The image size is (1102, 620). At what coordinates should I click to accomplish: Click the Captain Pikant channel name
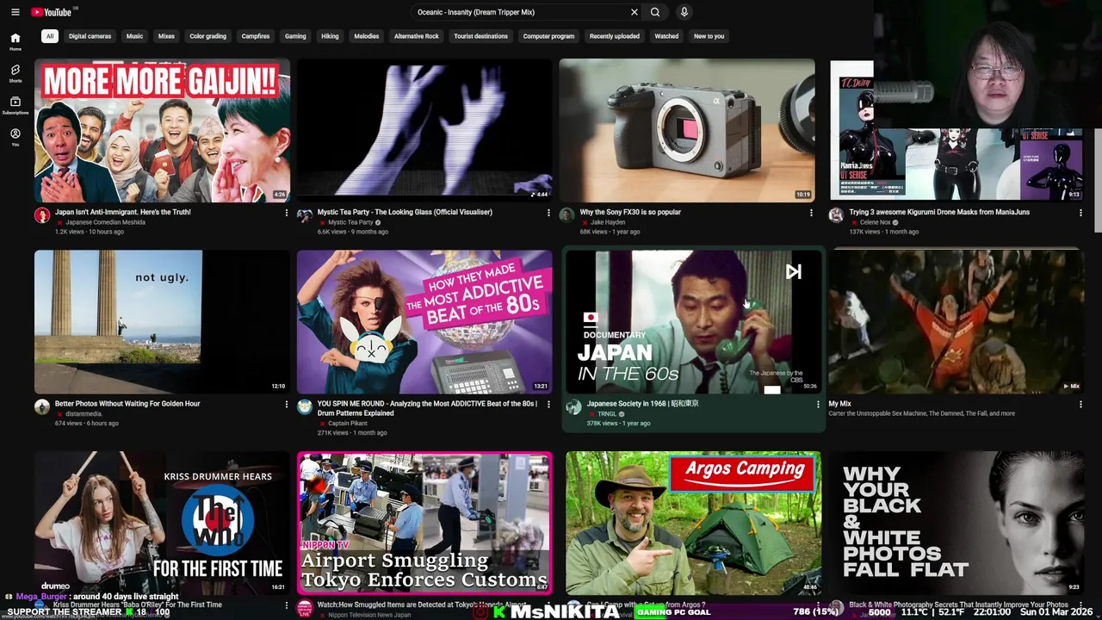(348, 424)
